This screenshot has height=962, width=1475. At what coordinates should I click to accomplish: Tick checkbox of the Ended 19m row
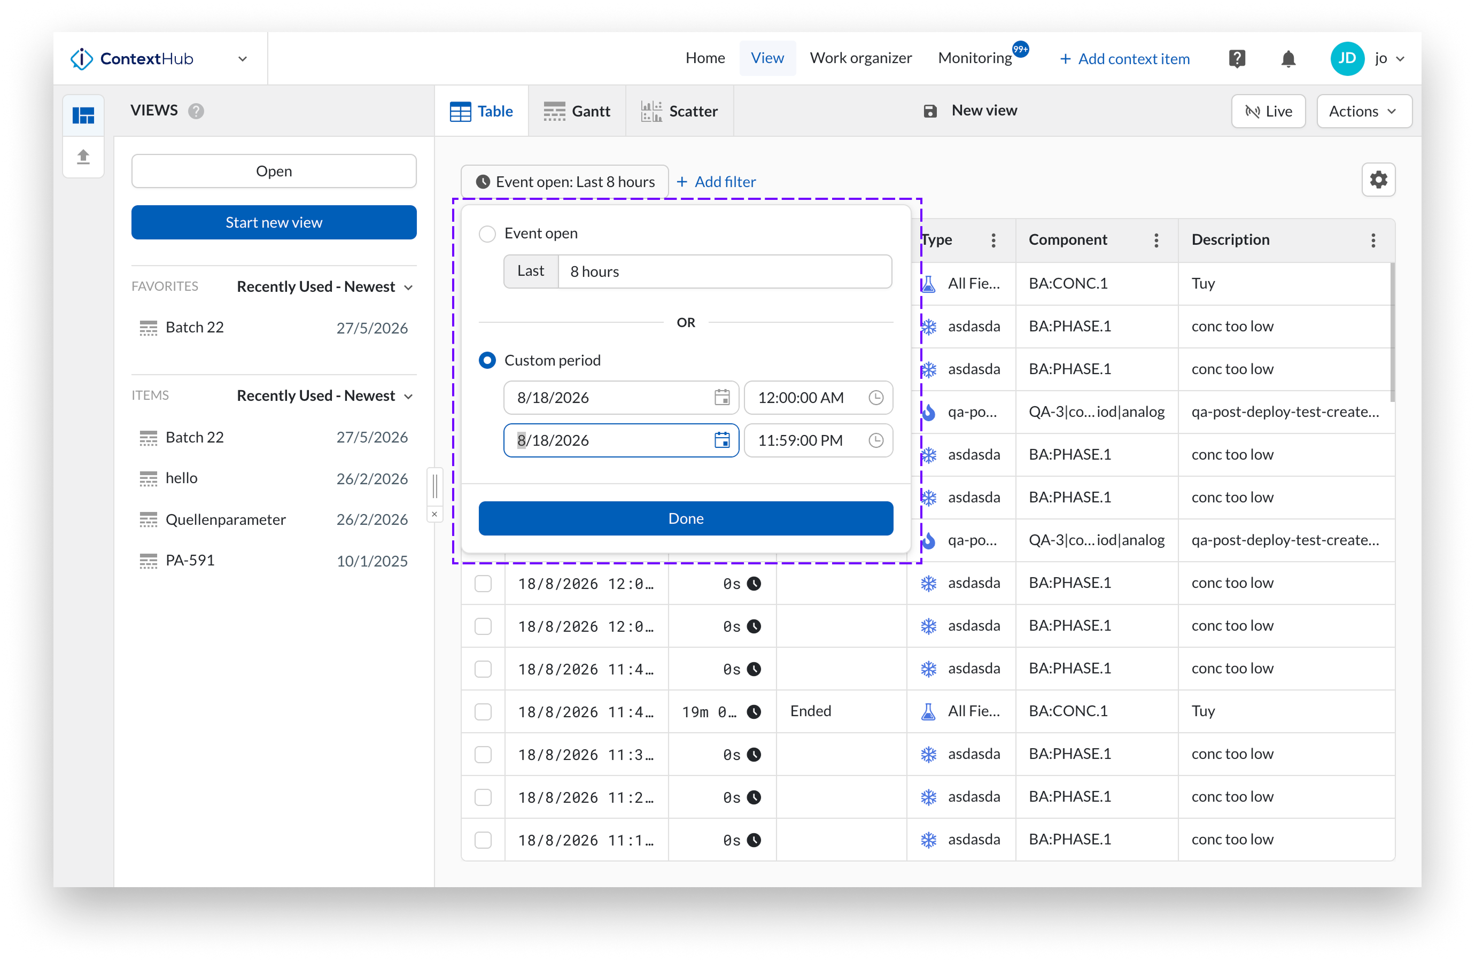pyautogui.click(x=483, y=711)
